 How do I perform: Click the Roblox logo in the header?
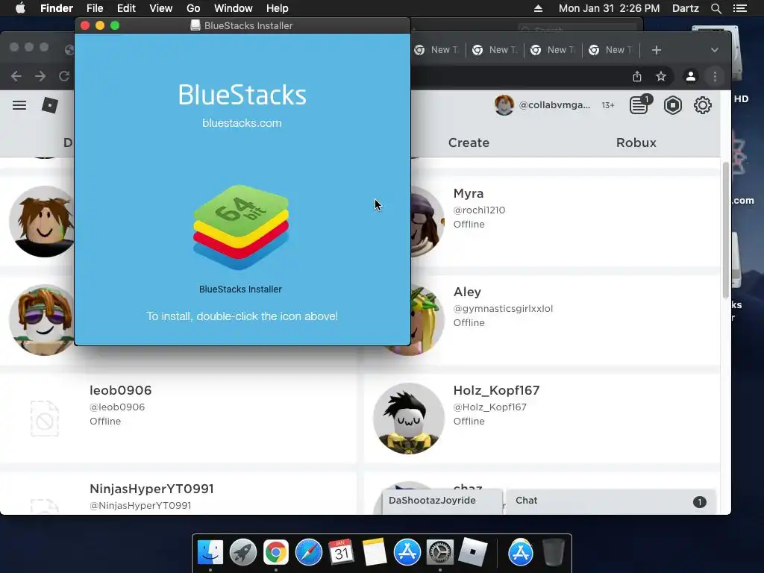[x=50, y=105]
